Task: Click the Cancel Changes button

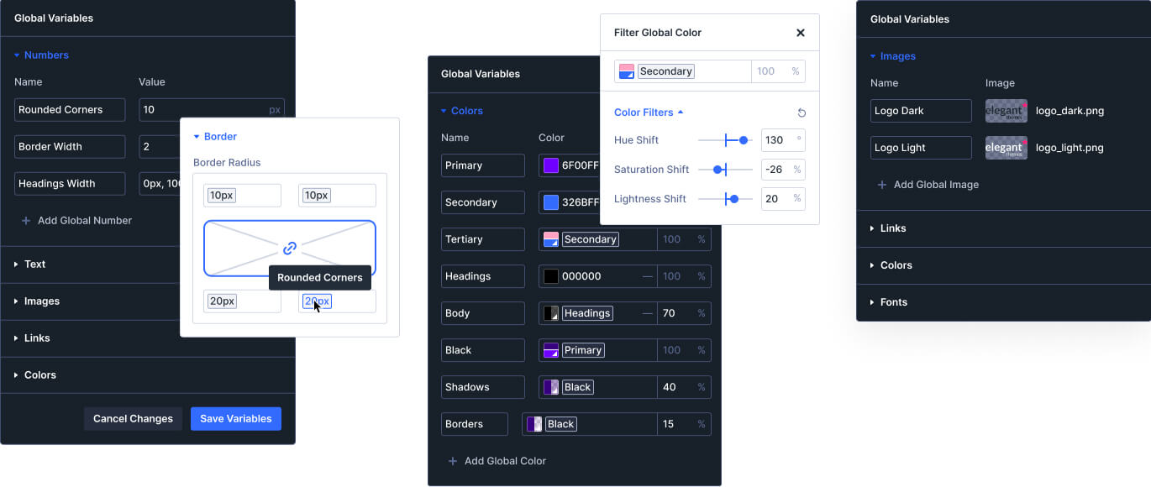Action: pos(133,418)
